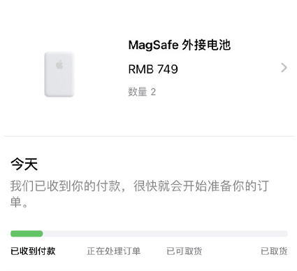Image resolution: width=297 pixels, height=271 pixels.
Task: Open the MagSafe battery pack product image
Action: point(59,74)
